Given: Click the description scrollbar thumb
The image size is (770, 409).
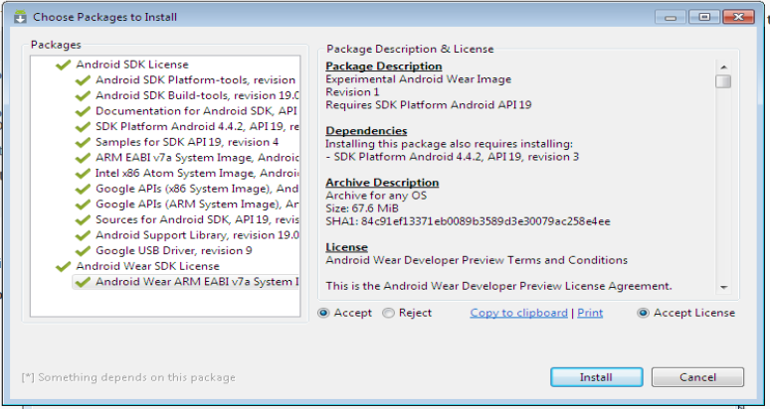Looking at the screenshot, I should [x=723, y=81].
